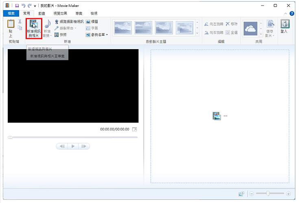This screenshot has height=203, width=299.
Task: Open the Save movie dropdown arrow
Action: 273,36
